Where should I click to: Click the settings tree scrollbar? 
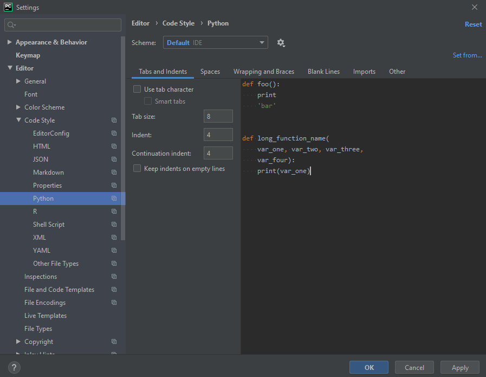point(123,138)
